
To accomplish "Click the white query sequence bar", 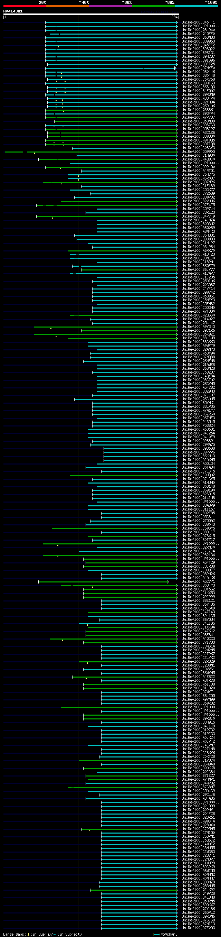I will tap(91, 14).
